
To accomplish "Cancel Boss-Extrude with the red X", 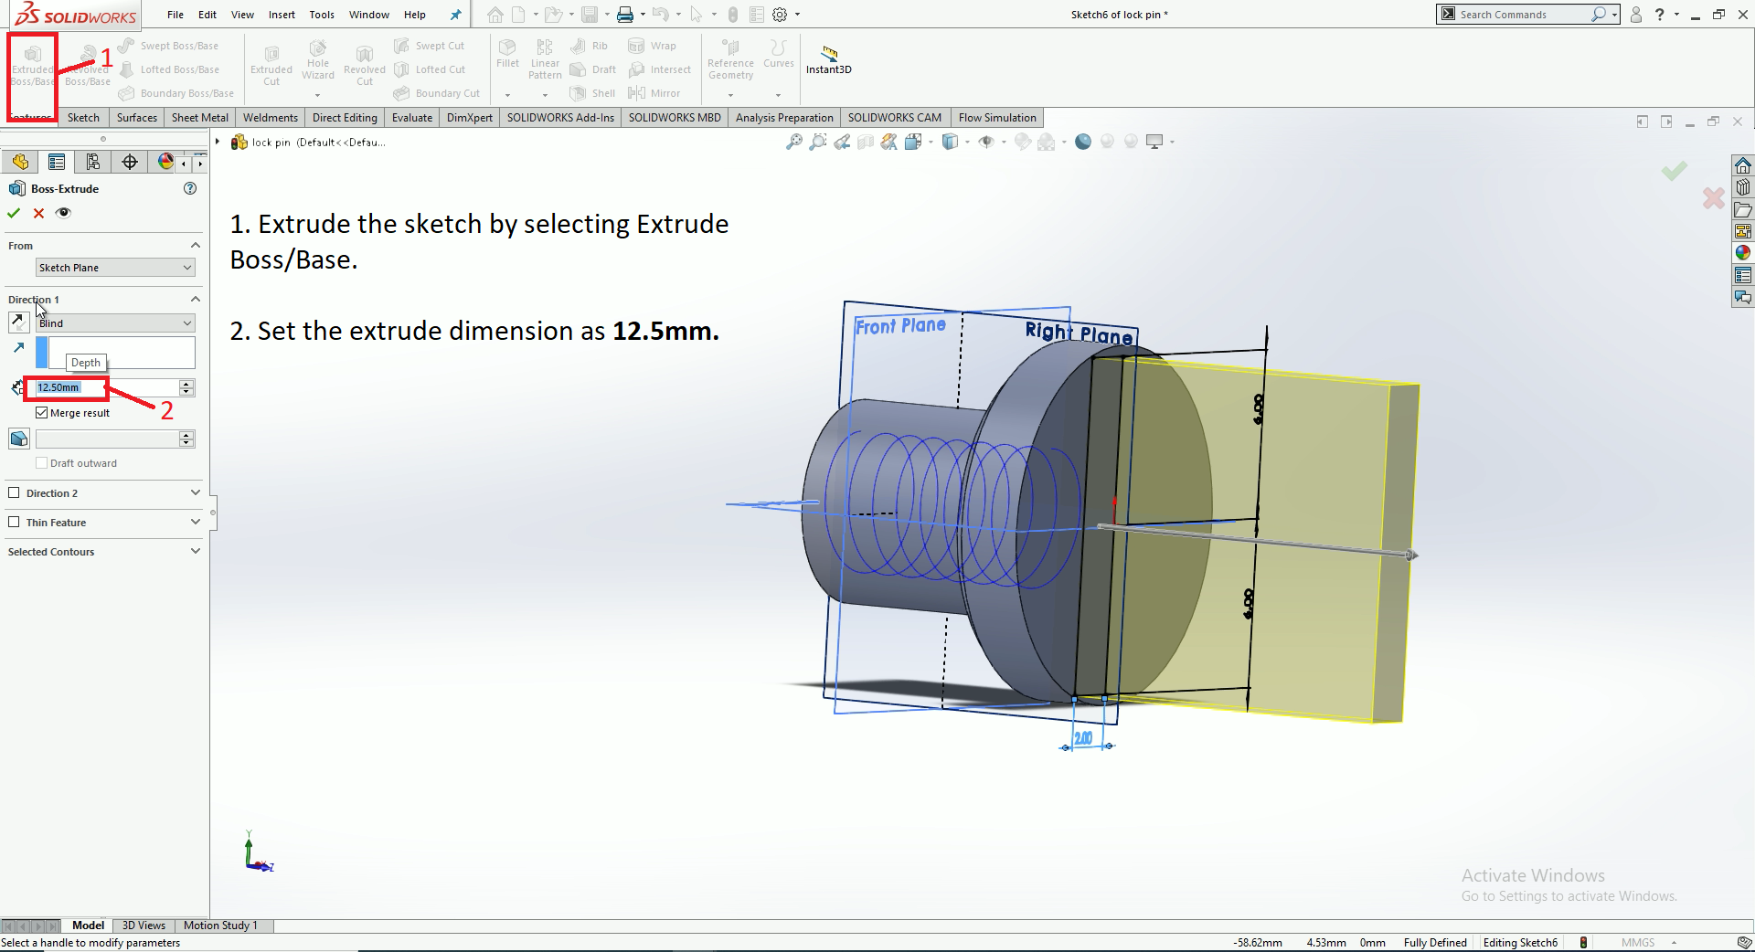I will (x=38, y=213).
